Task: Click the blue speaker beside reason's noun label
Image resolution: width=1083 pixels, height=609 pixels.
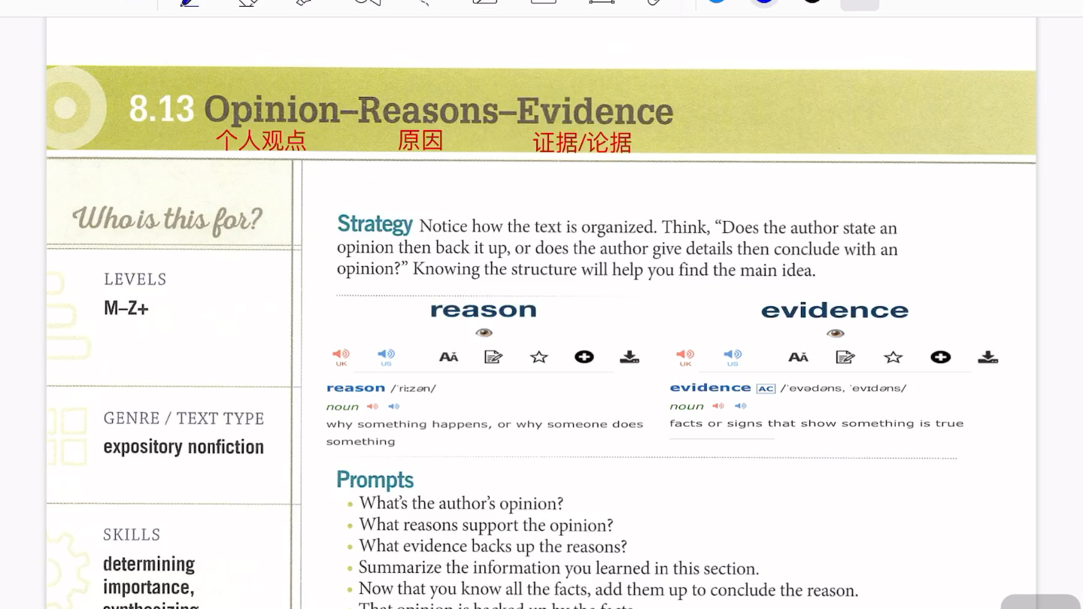Action: pos(393,407)
